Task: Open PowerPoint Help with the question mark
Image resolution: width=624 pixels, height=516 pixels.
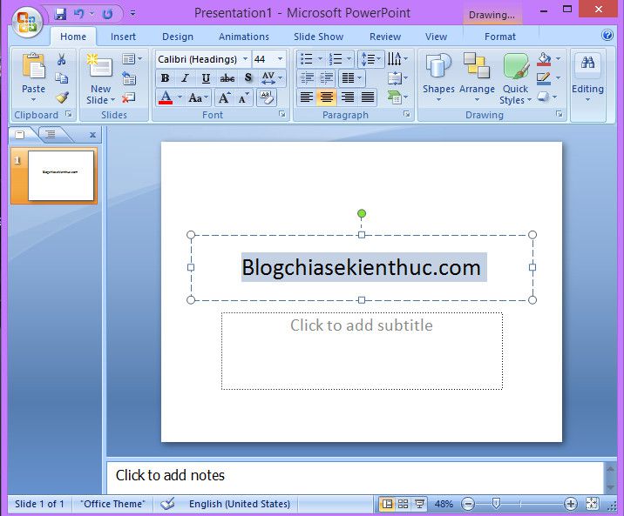Action: tap(607, 36)
